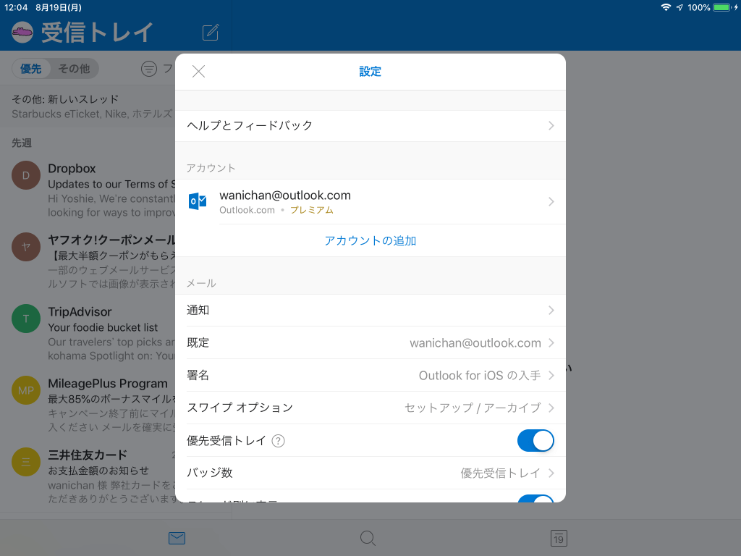Image resolution: width=741 pixels, height=556 pixels.
Task: Tap the filter icon in inbox
Action: (x=149, y=69)
